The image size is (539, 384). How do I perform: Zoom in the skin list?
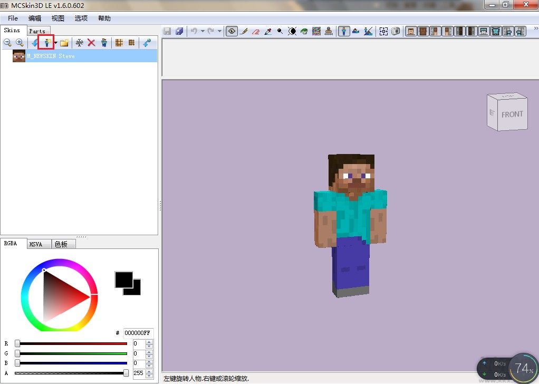[x=20, y=43]
